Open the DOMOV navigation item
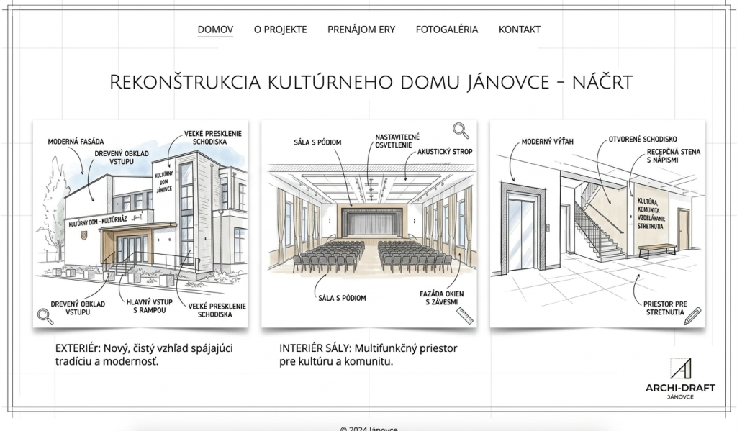Screen dimensions: 737x431 (215, 30)
